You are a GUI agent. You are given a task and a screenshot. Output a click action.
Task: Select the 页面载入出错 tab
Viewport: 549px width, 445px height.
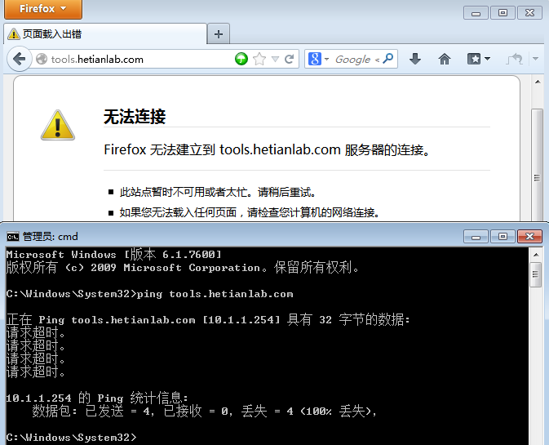click(x=105, y=34)
